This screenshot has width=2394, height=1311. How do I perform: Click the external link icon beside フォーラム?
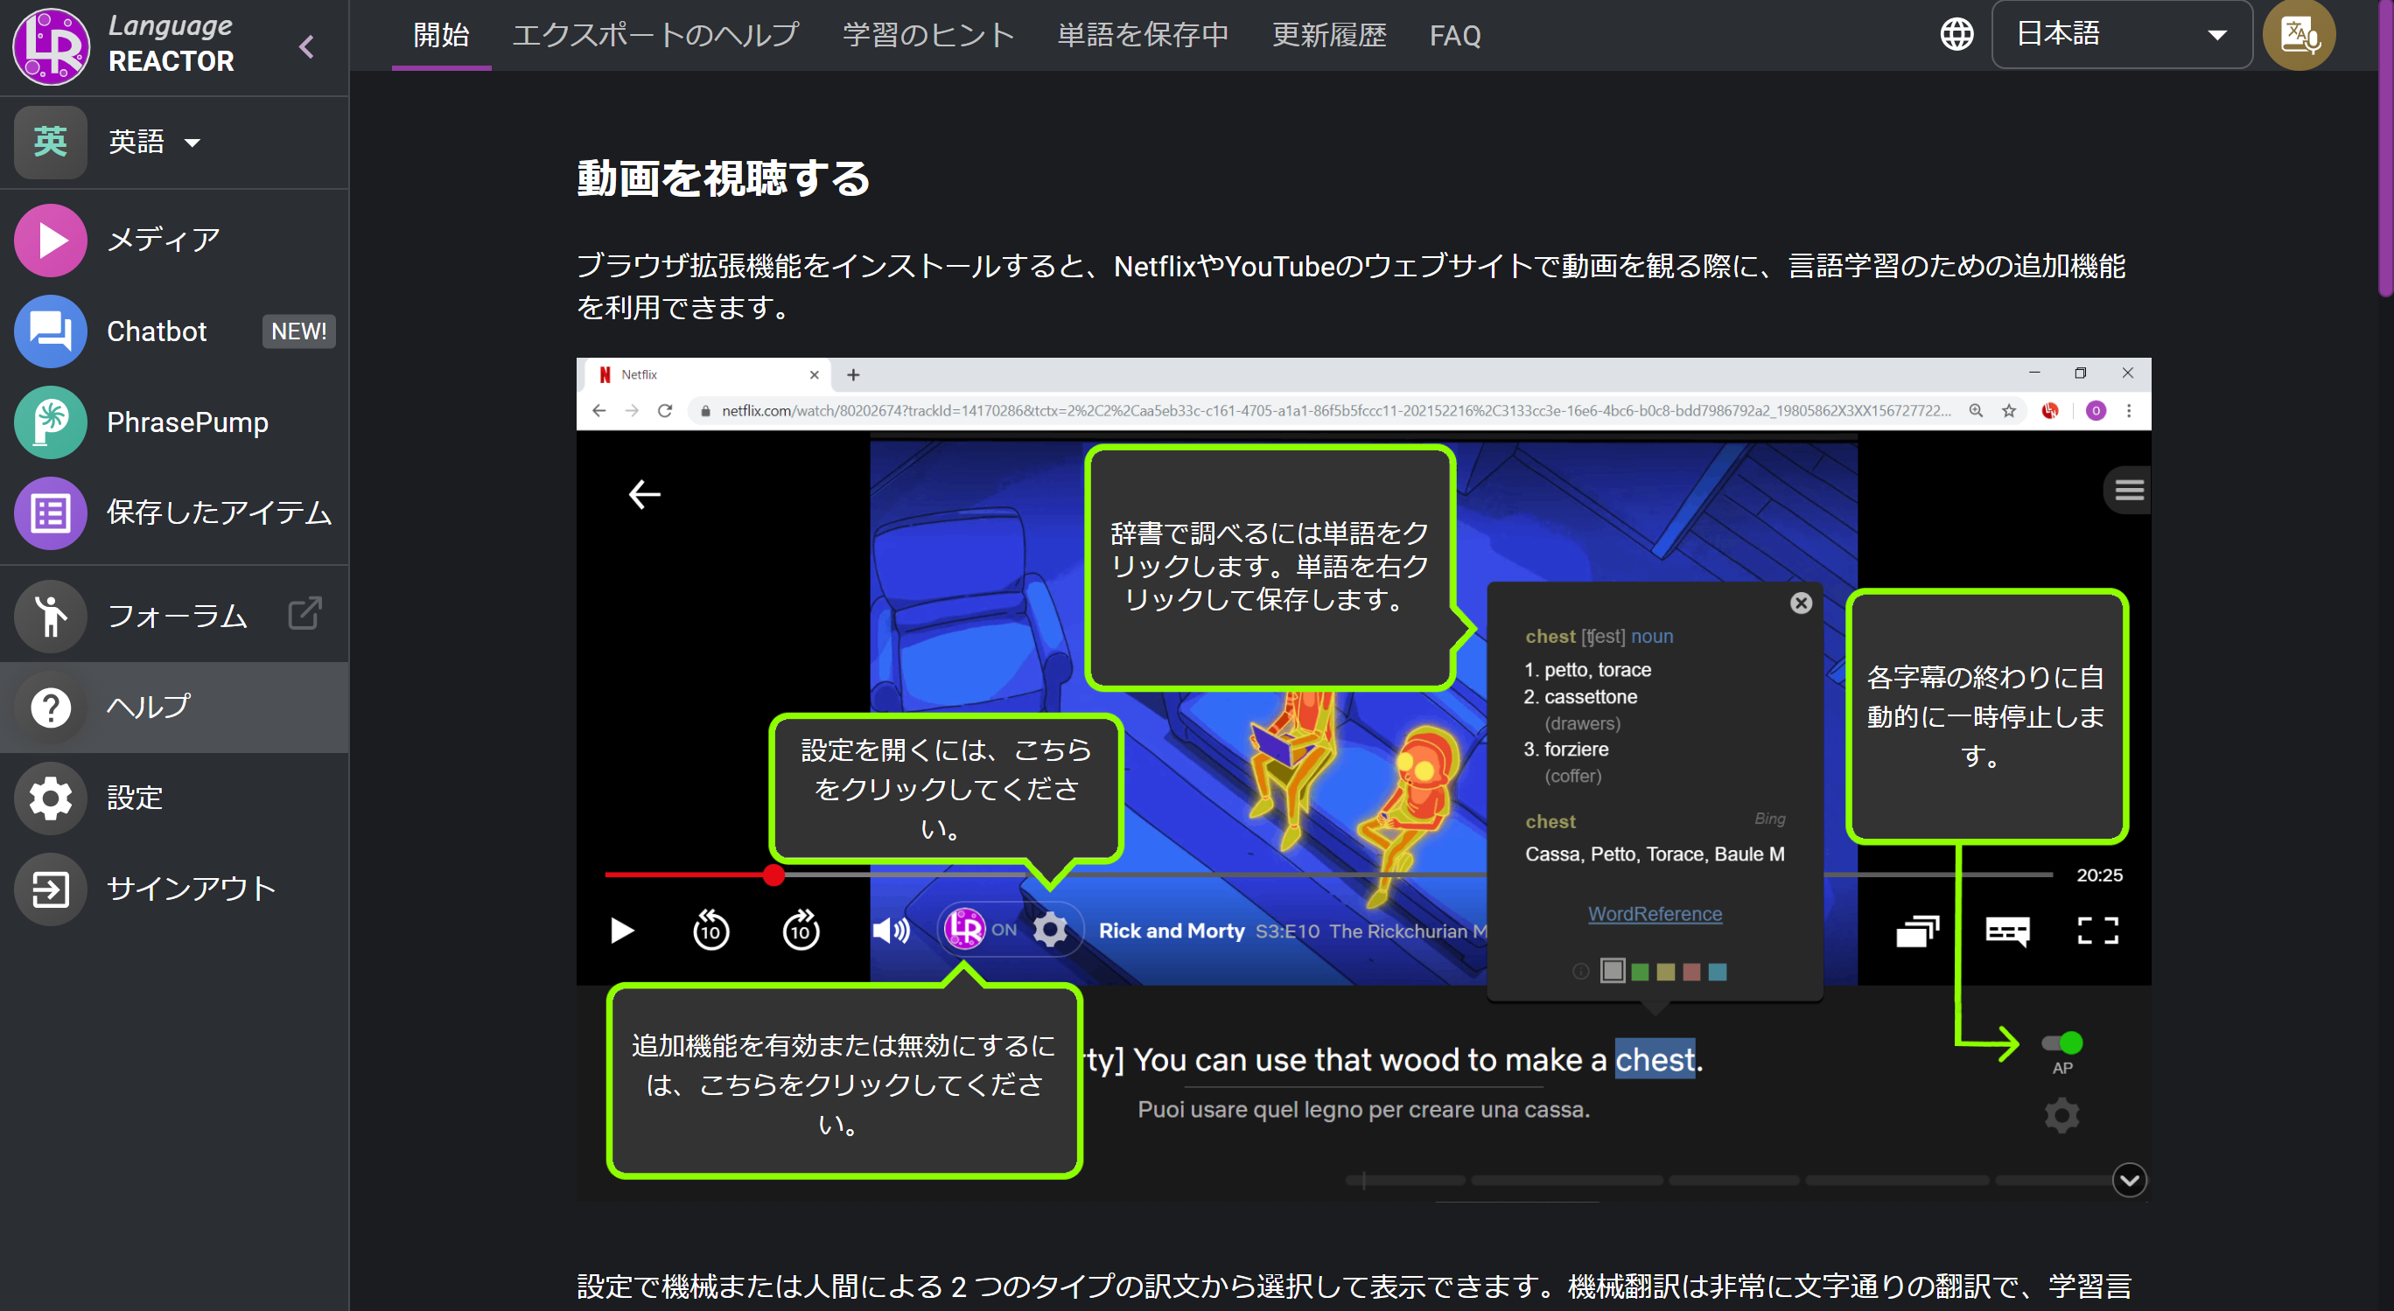point(304,613)
